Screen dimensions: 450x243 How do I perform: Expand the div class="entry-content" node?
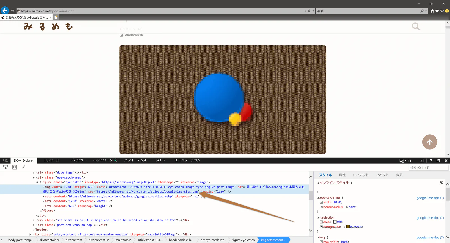[30, 235]
